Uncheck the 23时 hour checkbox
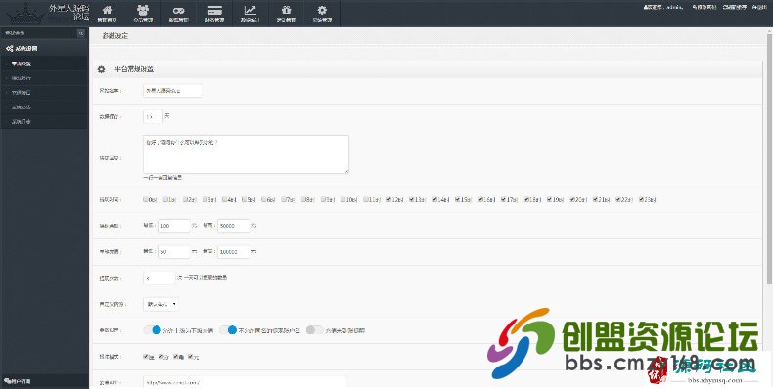773x389 pixels. [x=642, y=199]
